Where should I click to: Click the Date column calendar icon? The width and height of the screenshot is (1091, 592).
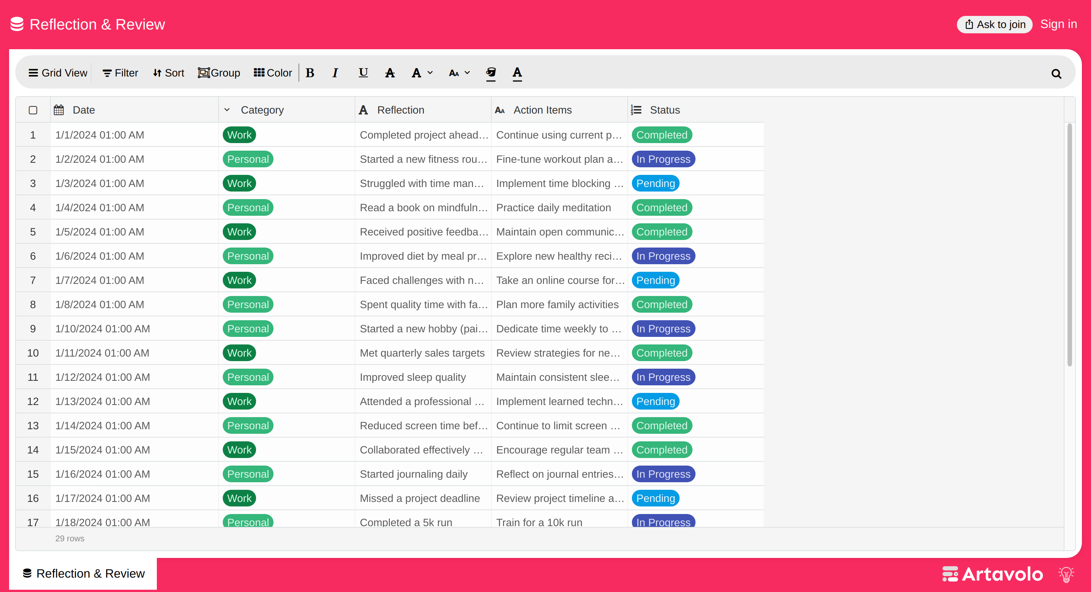59,110
